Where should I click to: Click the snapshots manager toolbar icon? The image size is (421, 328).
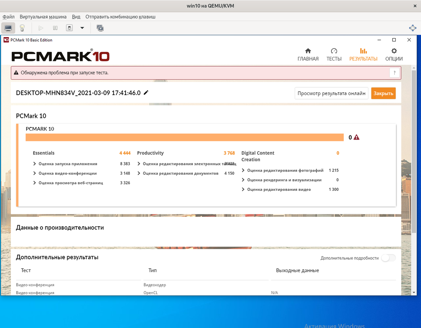click(100, 28)
